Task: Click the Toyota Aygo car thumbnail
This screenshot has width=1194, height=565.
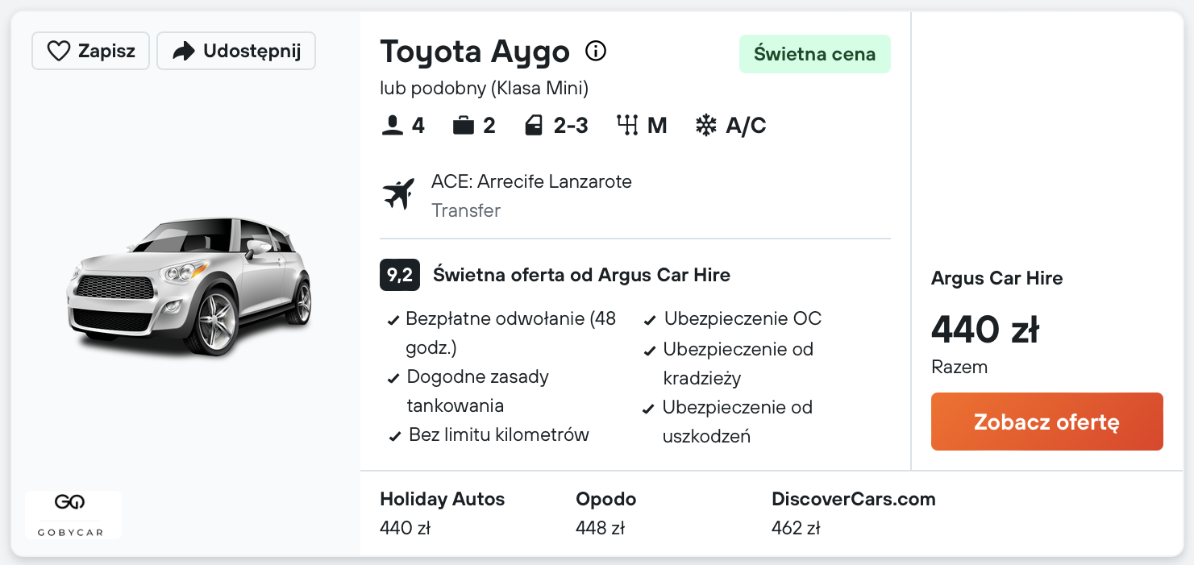Action: pos(189,286)
